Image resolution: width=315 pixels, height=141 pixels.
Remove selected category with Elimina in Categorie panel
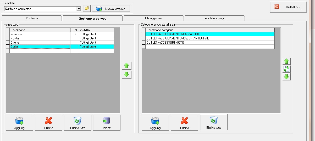184,122
